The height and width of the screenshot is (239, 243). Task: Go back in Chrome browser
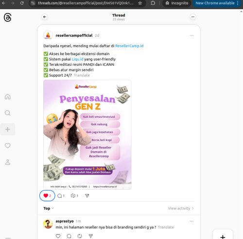point(3,3)
